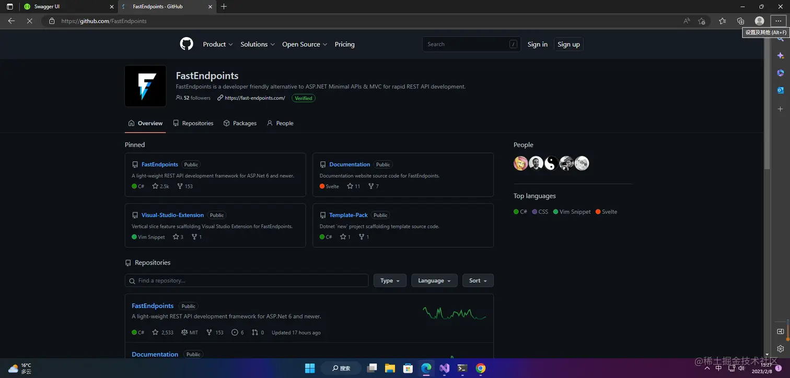The height and width of the screenshot is (378, 790).
Task: Open Microsoft Store from the taskbar
Action: (408, 368)
